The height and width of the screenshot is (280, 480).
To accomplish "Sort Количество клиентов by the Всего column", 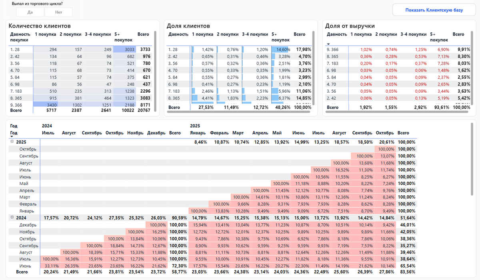I will pos(143,34).
